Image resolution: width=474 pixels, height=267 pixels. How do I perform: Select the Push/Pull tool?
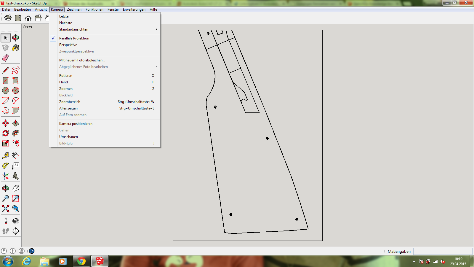pyautogui.click(x=16, y=123)
